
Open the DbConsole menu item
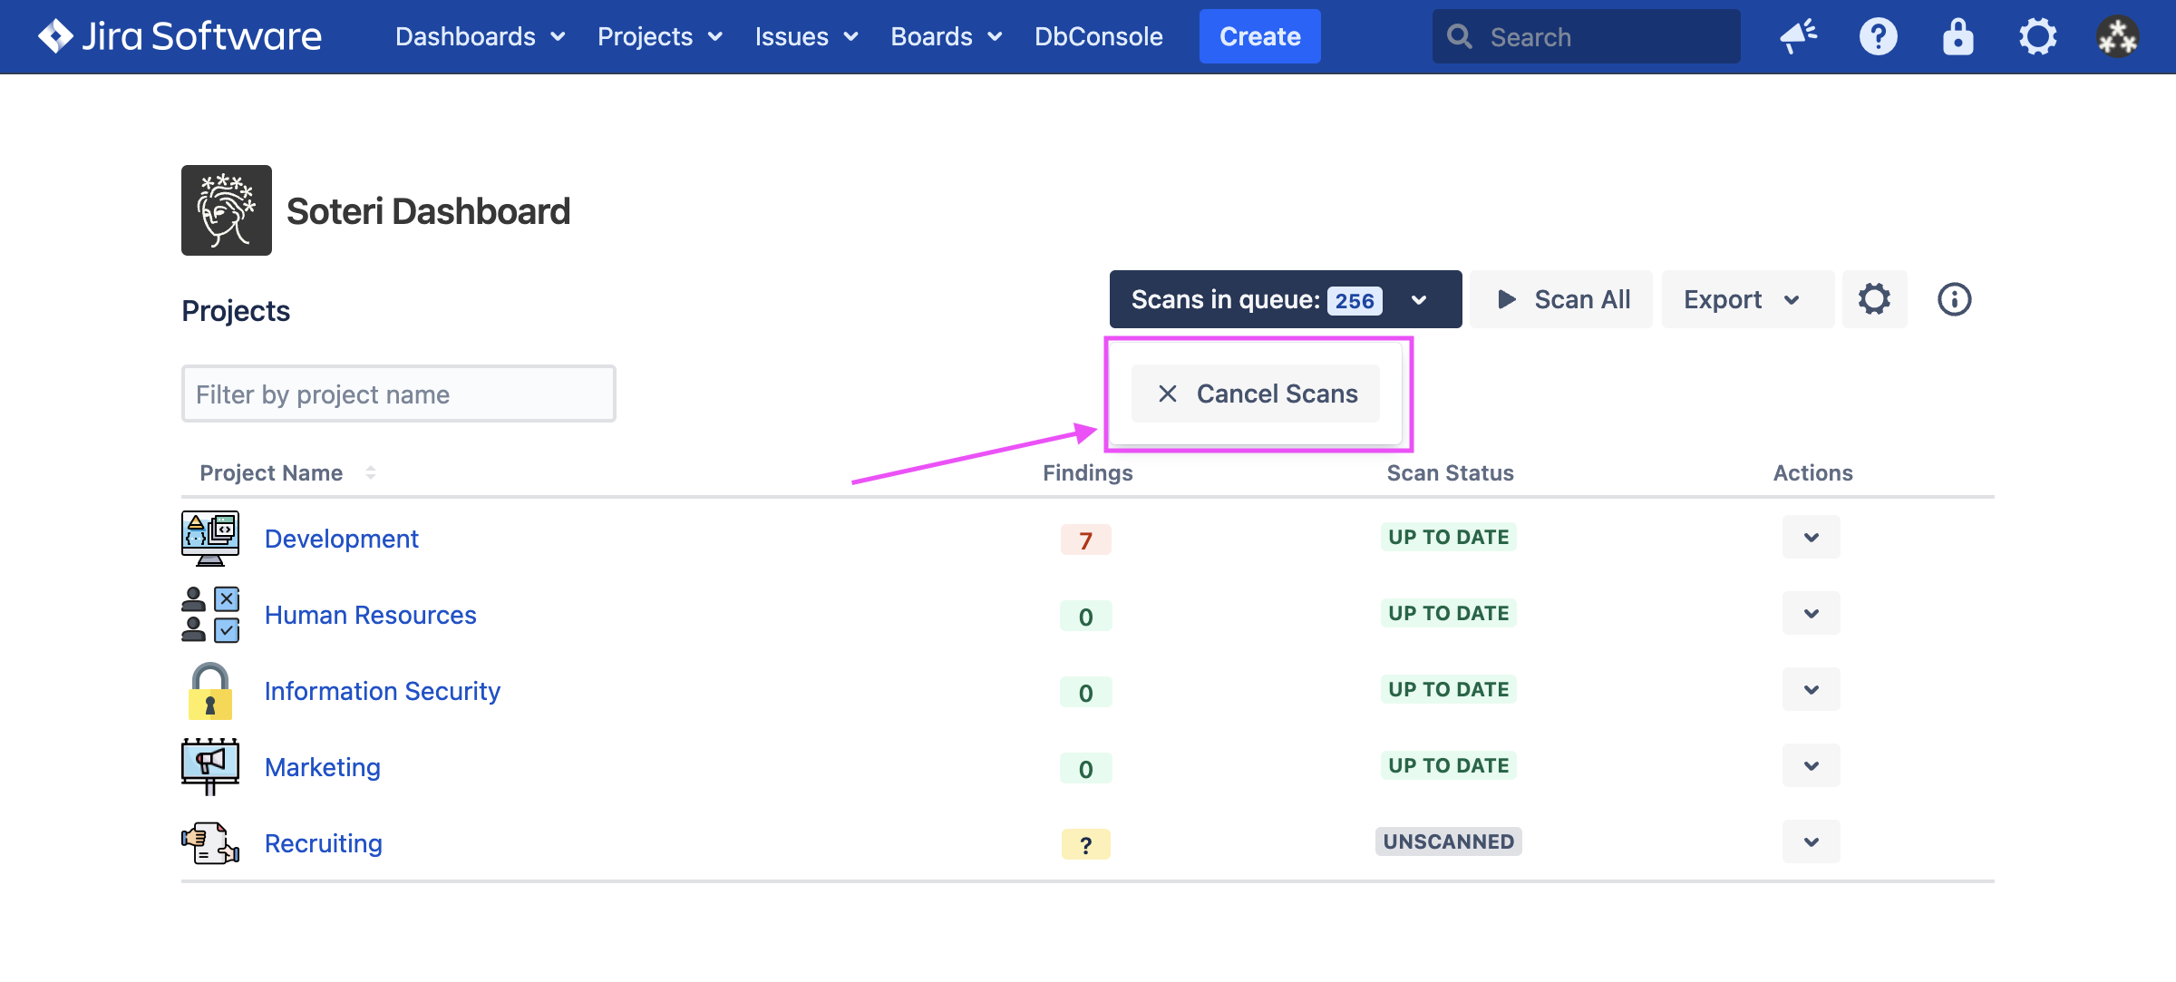(x=1098, y=36)
